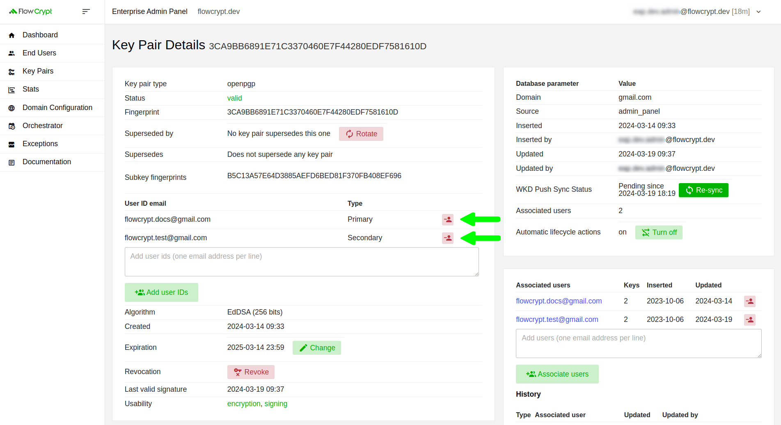The width and height of the screenshot is (781, 425).
Task: Open flowcrypt.docs@gmail.com associated user link
Action: click(x=559, y=301)
